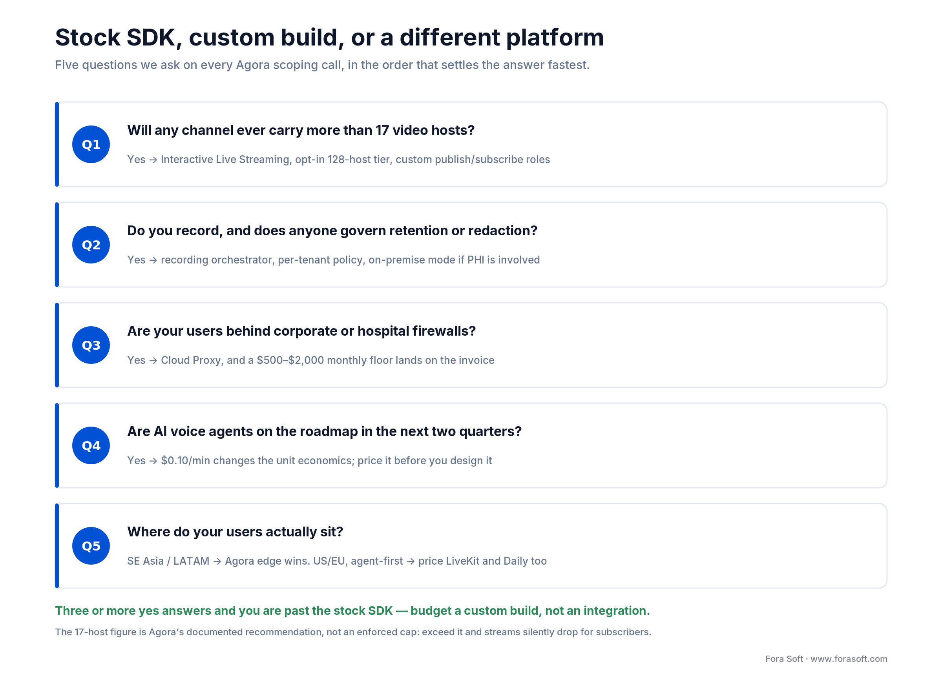Open the www.forasoft.com footer link
Screen dimensions: 942x676
(849, 659)
